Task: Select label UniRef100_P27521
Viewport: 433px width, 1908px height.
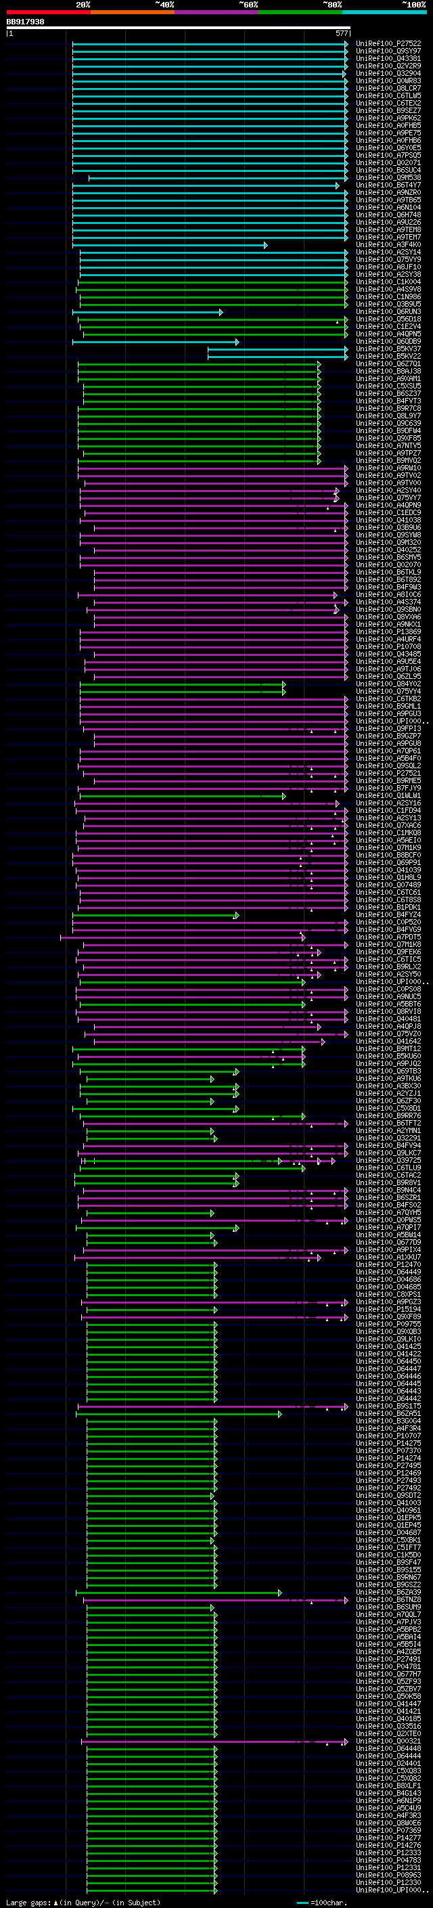Action: (x=388, y=773)
